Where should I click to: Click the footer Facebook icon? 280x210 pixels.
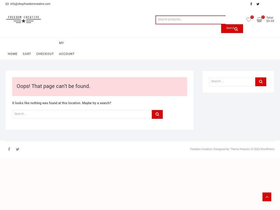coord(9,149)
